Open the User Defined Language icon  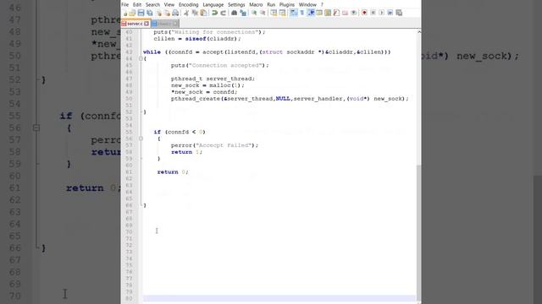319,13
